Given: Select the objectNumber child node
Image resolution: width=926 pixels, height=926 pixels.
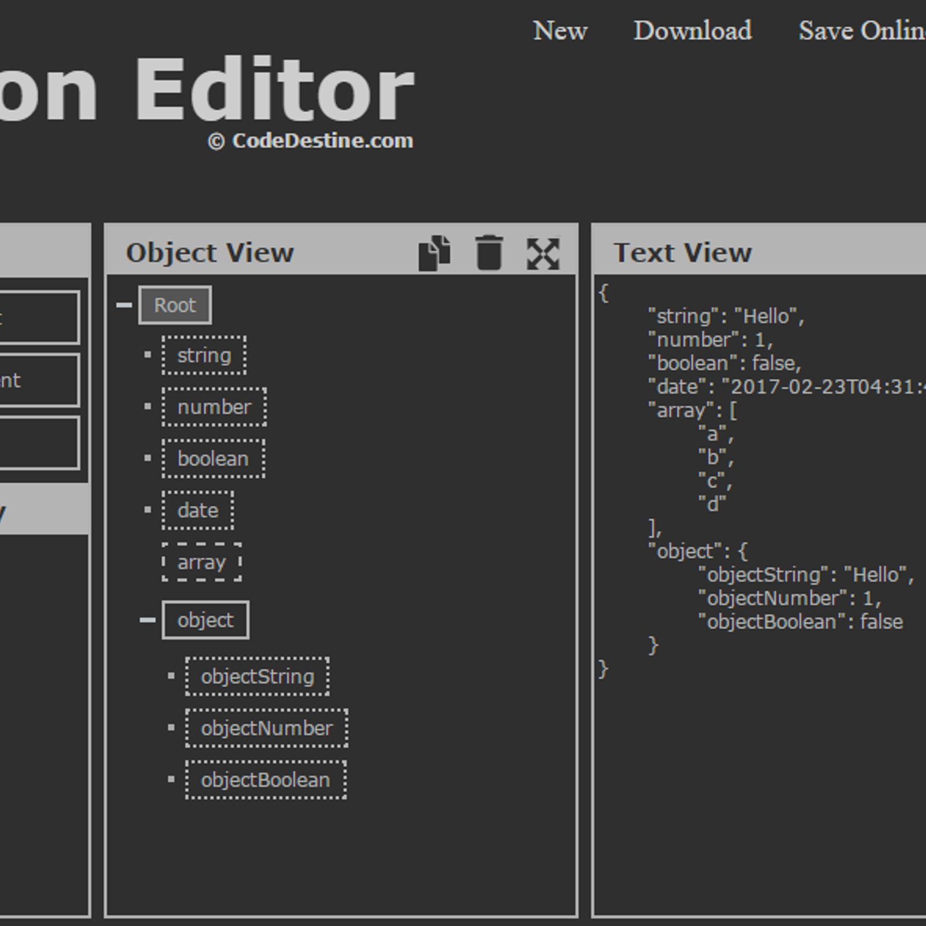Looking at the screenshot, I should point(267,728).
